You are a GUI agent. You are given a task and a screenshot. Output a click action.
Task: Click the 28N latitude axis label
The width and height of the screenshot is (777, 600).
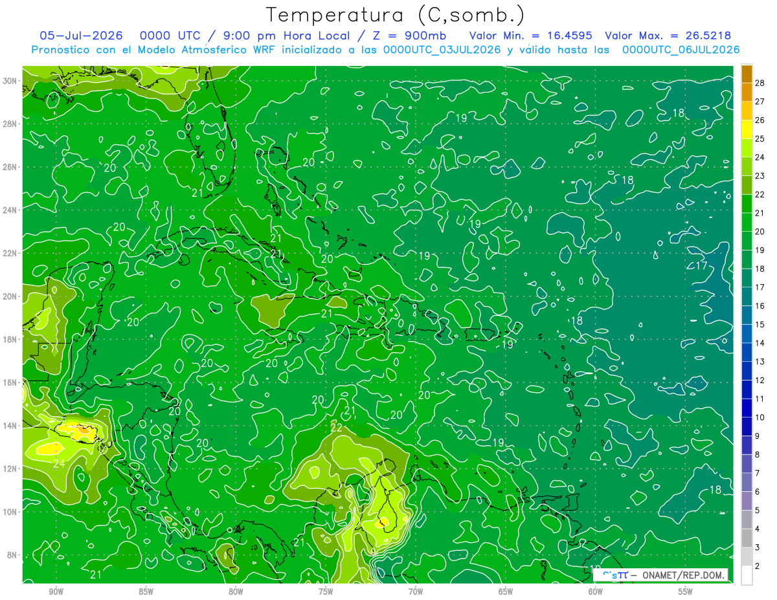point(10,124)
